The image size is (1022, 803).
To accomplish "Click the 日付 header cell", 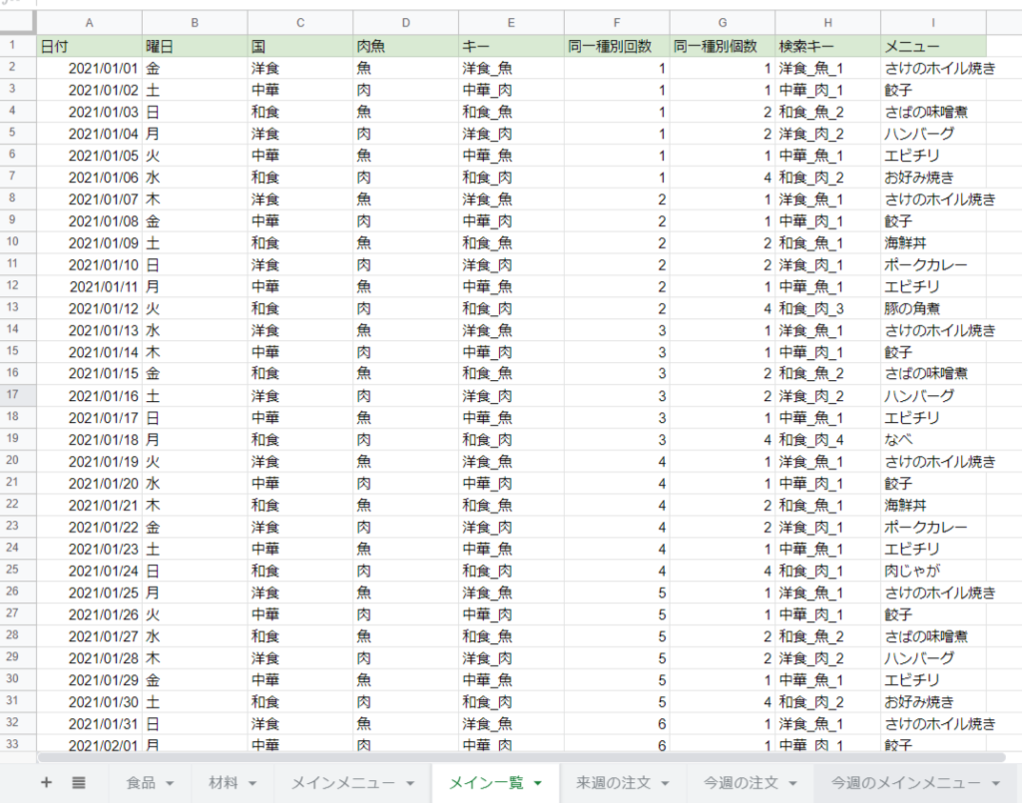I will (x=90, y=46).
